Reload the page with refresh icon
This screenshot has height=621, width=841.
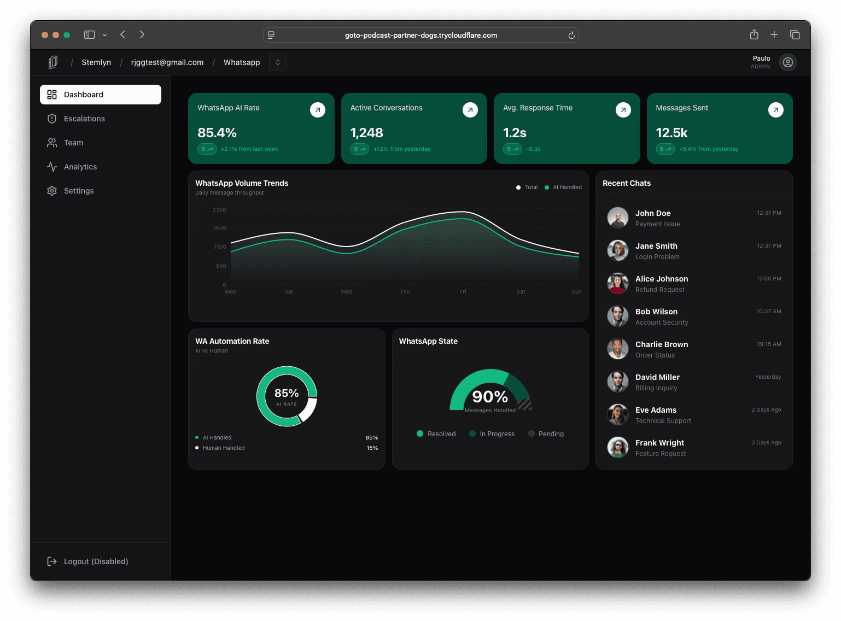click(571, 35)
